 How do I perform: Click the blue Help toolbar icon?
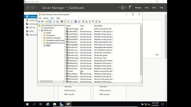point(76,22)
